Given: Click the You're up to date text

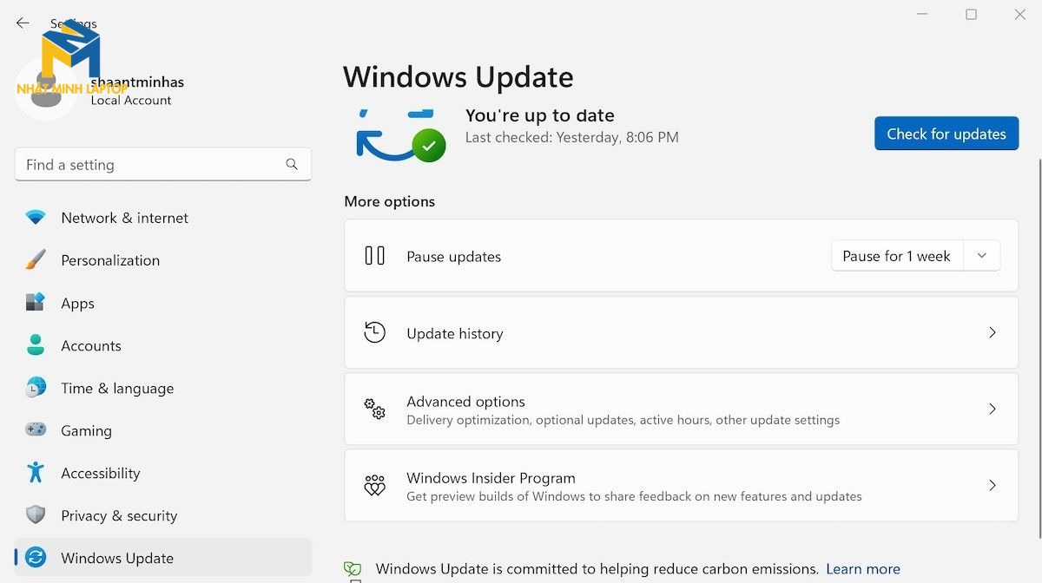Looking at the screenshot, I should 539,115.
